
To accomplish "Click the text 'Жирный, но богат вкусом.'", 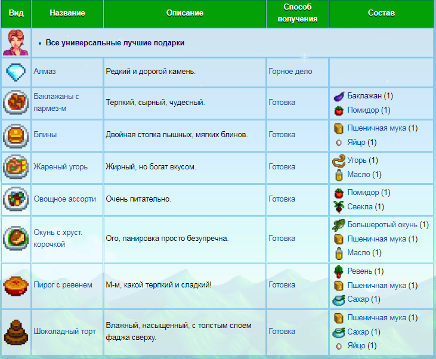I will pos(151,167).
